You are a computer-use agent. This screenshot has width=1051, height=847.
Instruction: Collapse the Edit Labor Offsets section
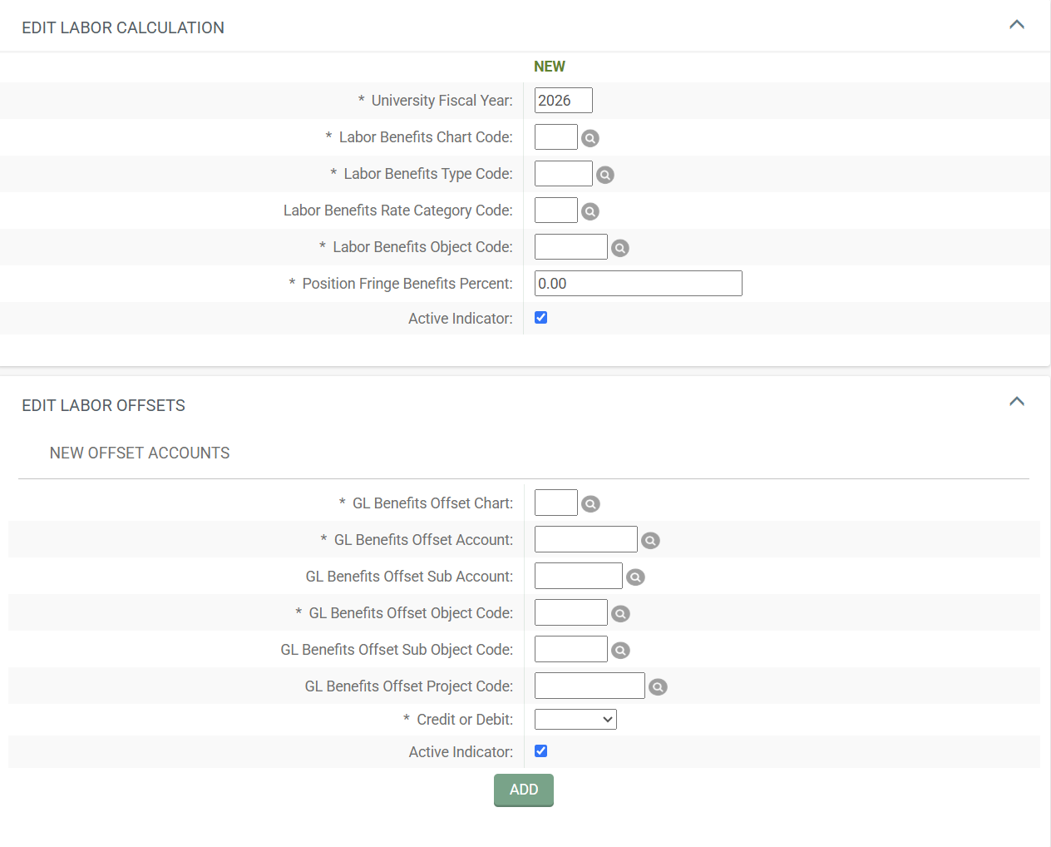coord(1016,402)
